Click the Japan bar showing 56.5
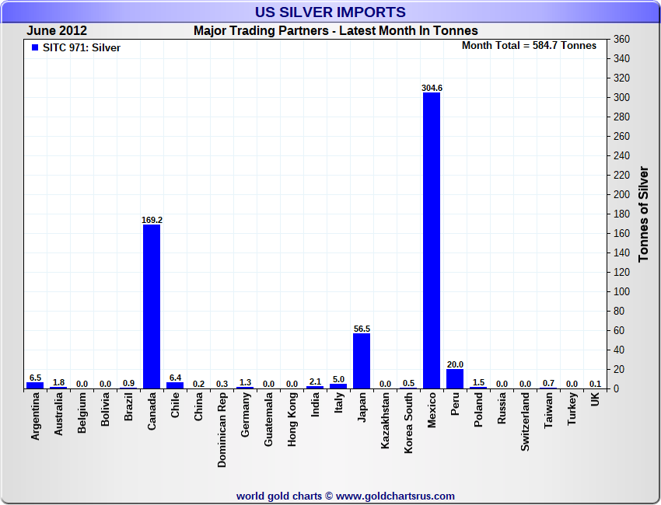 coord(362,360)
